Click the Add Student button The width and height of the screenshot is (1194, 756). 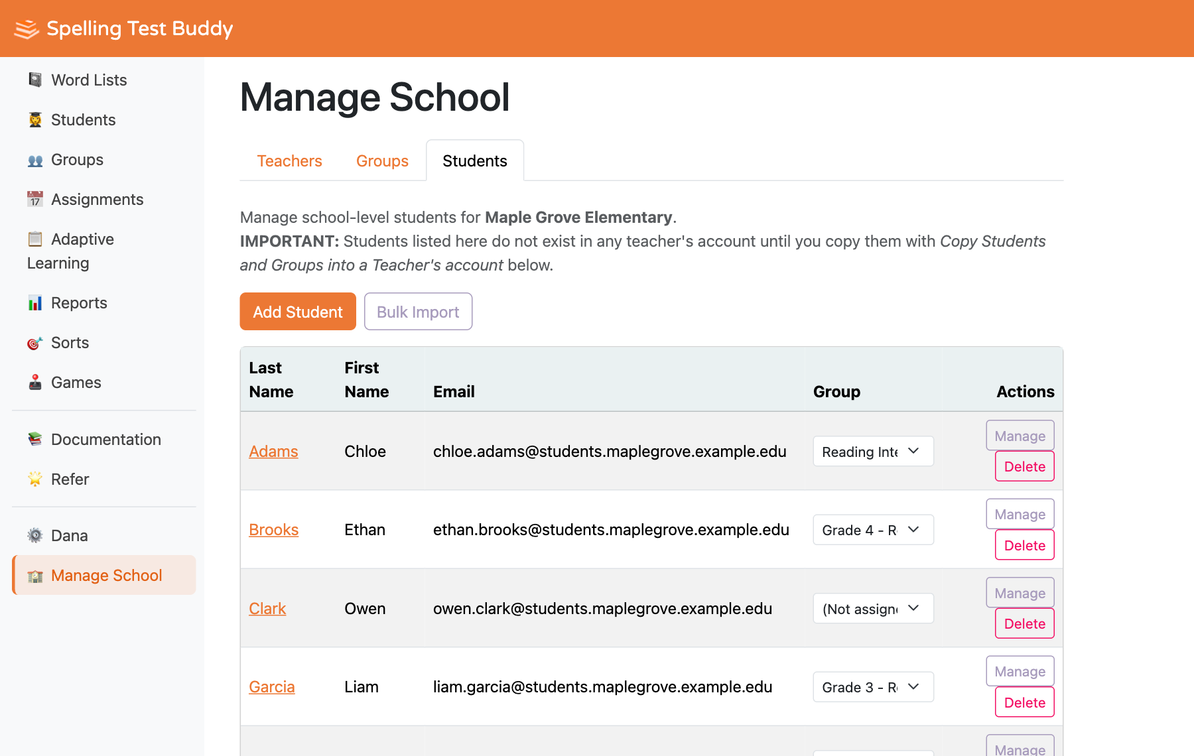(x=298, y=312)
